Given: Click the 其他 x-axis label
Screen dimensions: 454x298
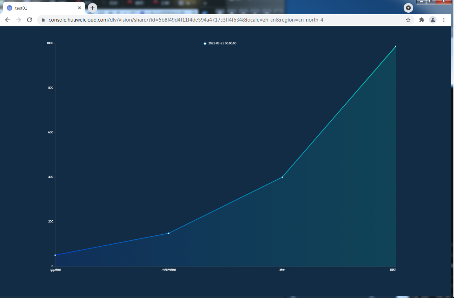Looking at the screenshot, I should 282,270.
